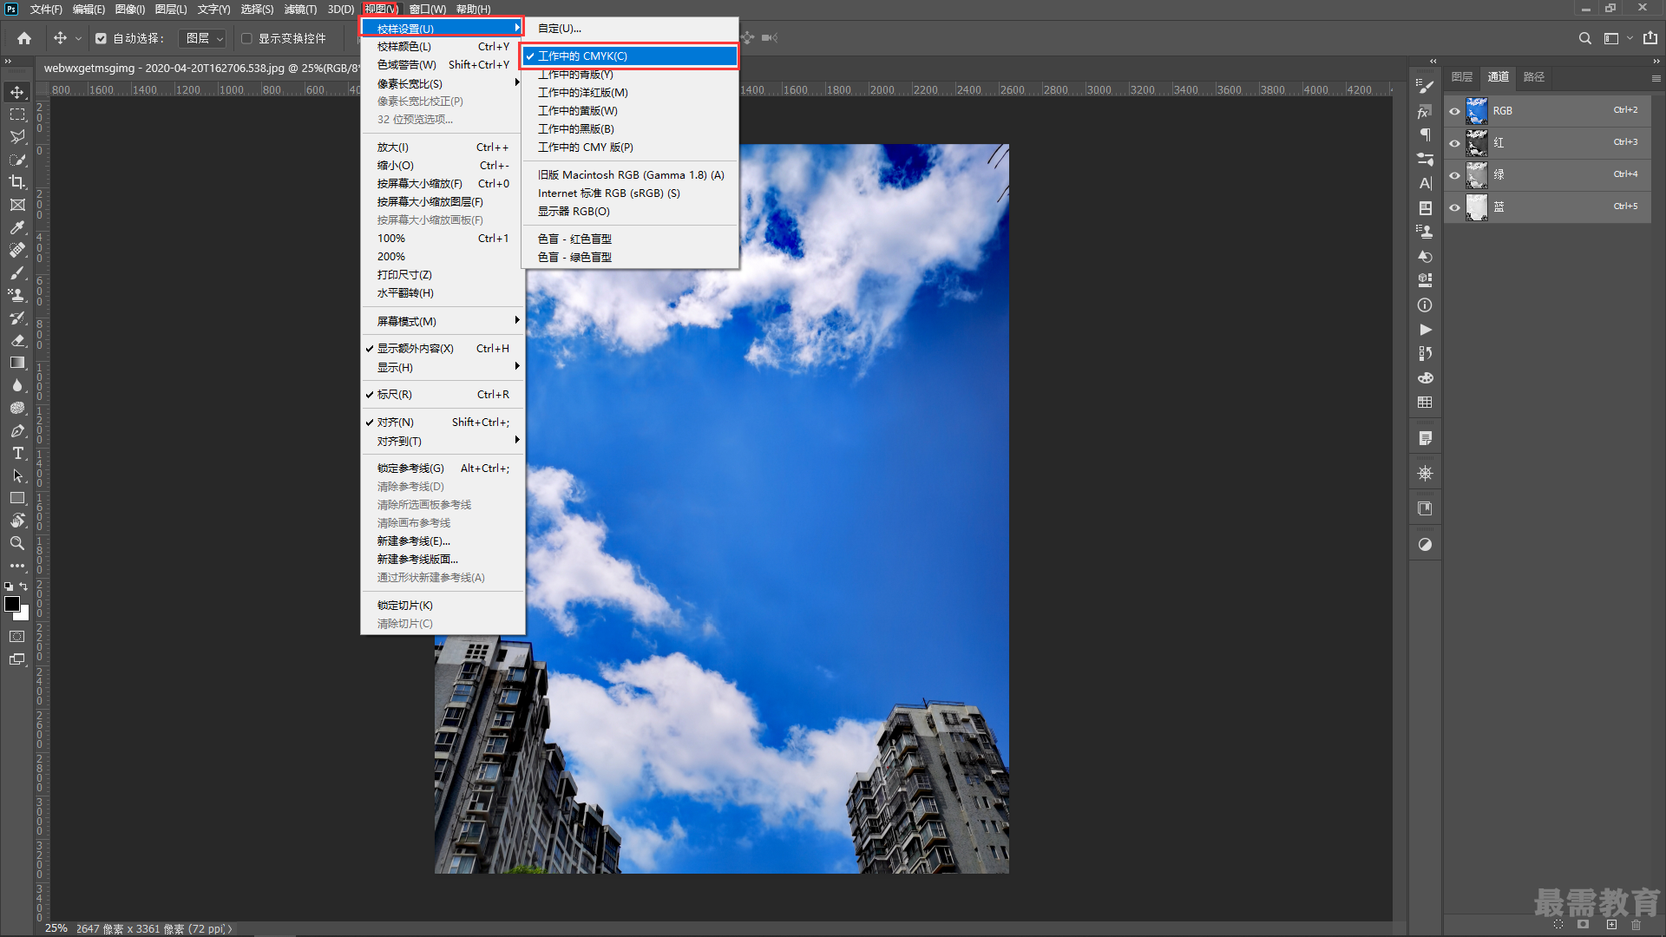Toggle the checked 对齐(N) menu item

(x=443, y=423)
